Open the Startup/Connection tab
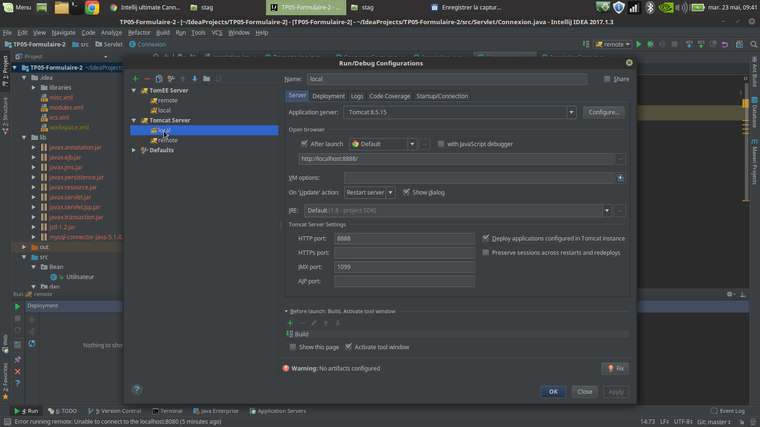The width and height of the screenshot is (760, 427). [442, 96]
